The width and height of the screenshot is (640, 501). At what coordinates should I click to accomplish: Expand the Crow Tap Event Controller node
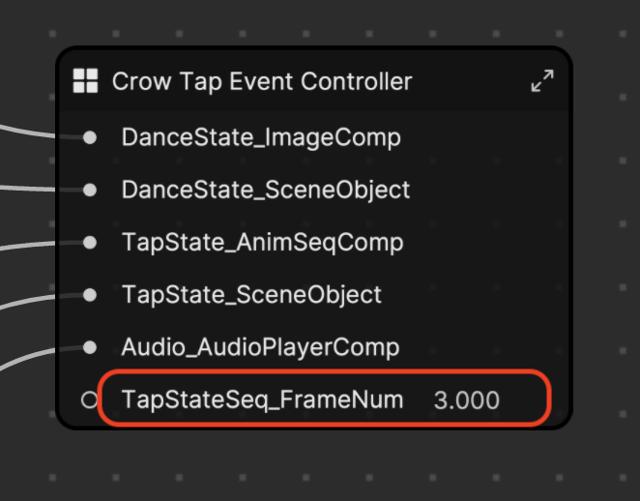coord(542,80)
